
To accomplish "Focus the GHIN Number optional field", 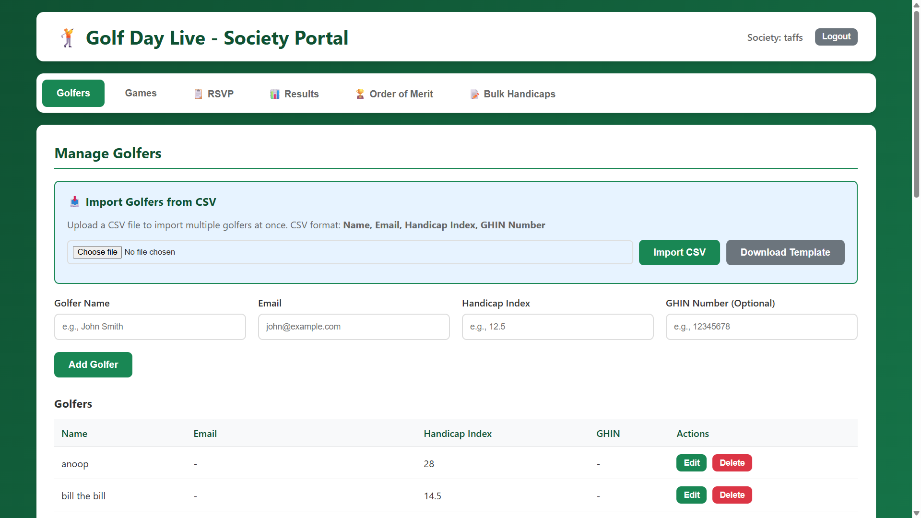I will point(761,327).
